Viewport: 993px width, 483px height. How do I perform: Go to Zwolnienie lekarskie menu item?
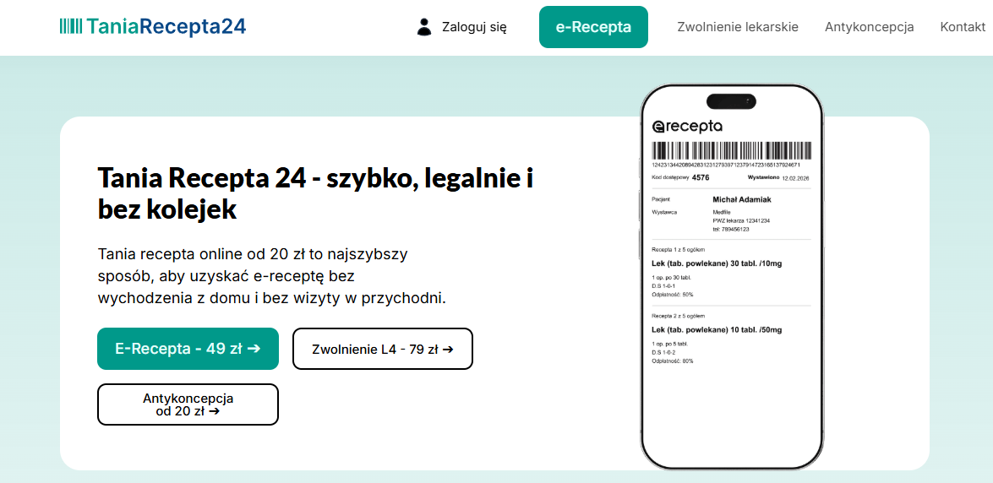tap(738, 27)
